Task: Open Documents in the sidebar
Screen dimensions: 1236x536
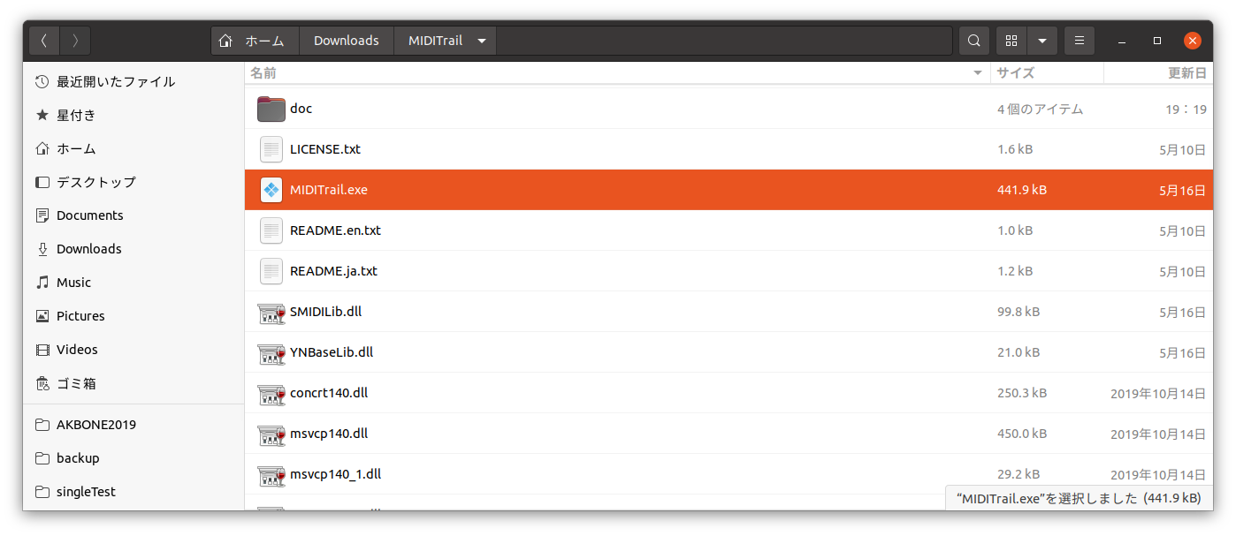Action: pos(134,215)
